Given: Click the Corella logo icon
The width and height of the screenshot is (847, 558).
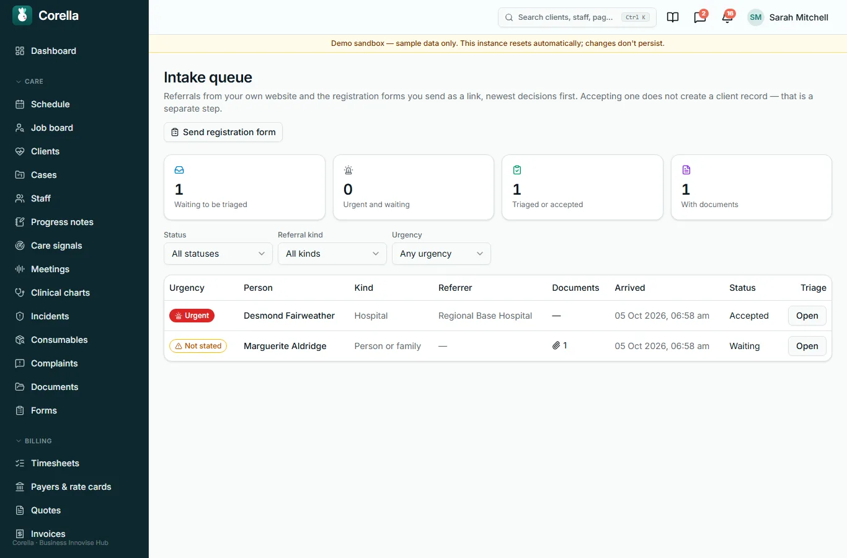Looking at the screenshot, I should pyautogui.click(x=22, y=15).
